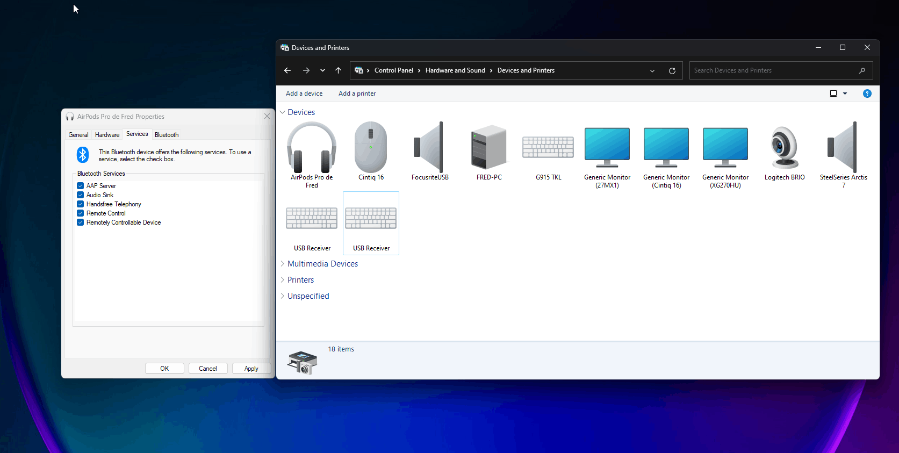Screen dimensions: 899x453
Task: Click the Bluetooth logo in the properties dialog
Action: [82, 155]
